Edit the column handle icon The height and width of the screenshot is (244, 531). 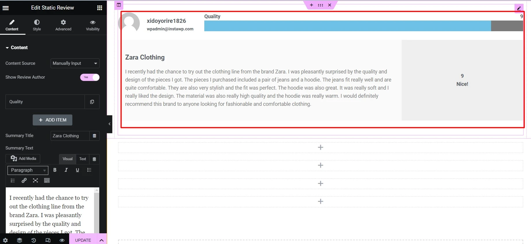pyautogui.click(x=119, y=5)
